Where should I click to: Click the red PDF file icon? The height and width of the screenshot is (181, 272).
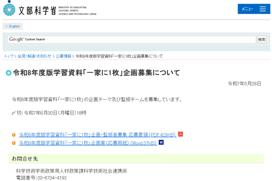coord(180,134)
